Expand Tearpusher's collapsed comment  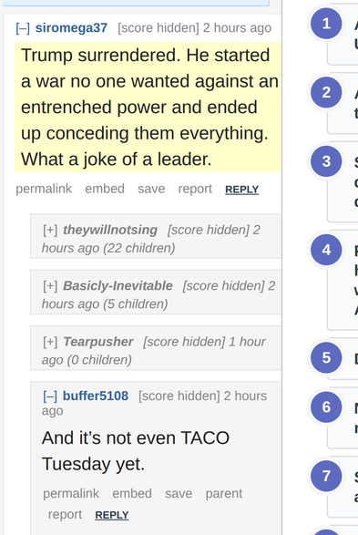[50, 342]
